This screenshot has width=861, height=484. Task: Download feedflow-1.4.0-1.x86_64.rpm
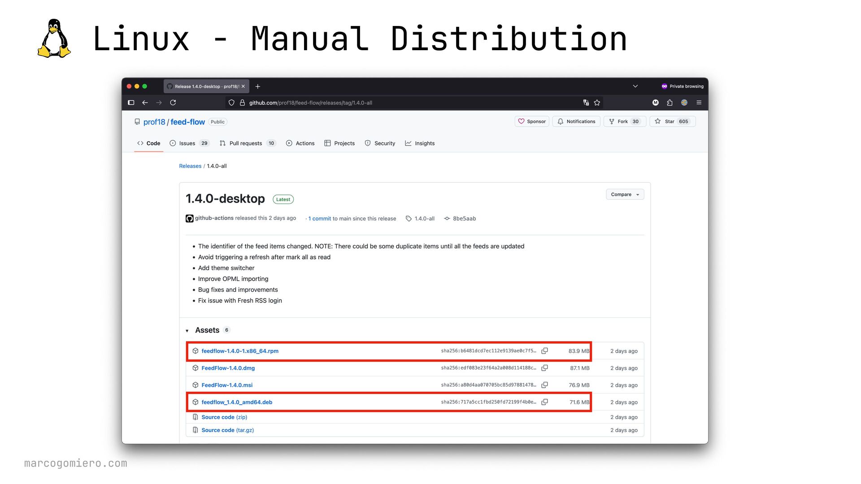[240, 351]
